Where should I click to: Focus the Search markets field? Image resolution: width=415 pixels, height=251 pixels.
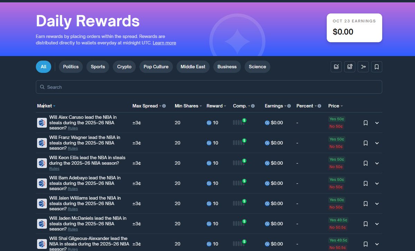click(x=209, y=87)
